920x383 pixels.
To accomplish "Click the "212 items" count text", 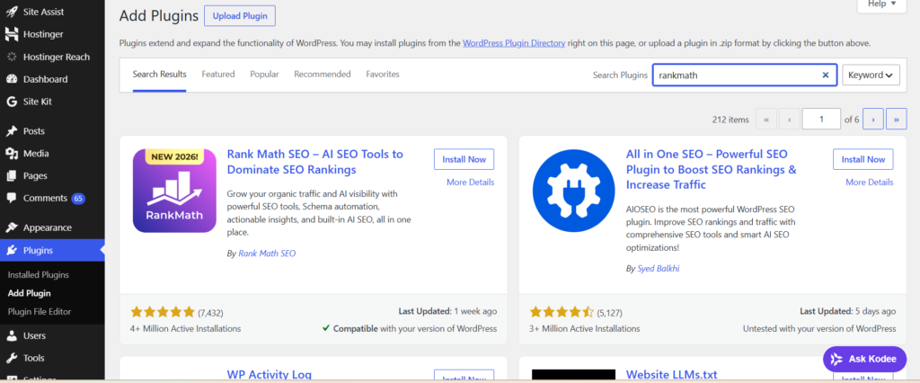I will coord(730,120).
